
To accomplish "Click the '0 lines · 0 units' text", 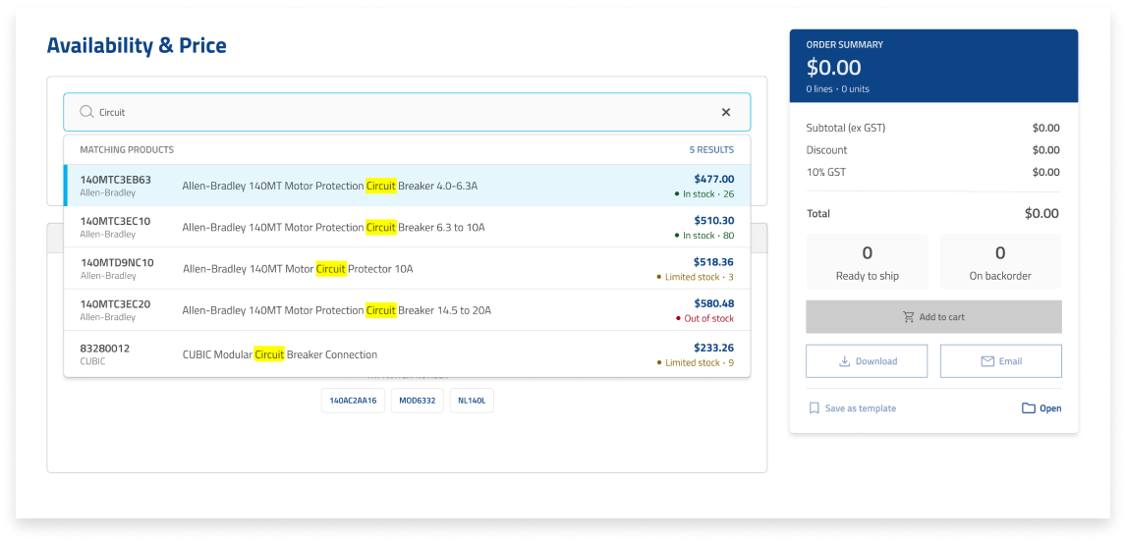I will [x=837, y=89].
